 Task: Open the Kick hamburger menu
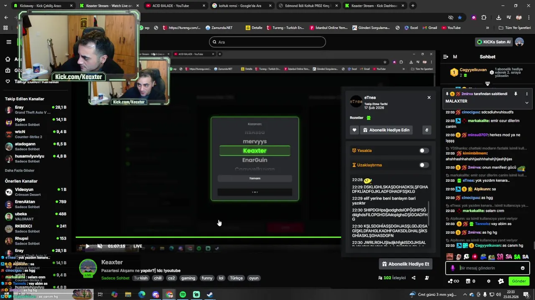point(8,42)
